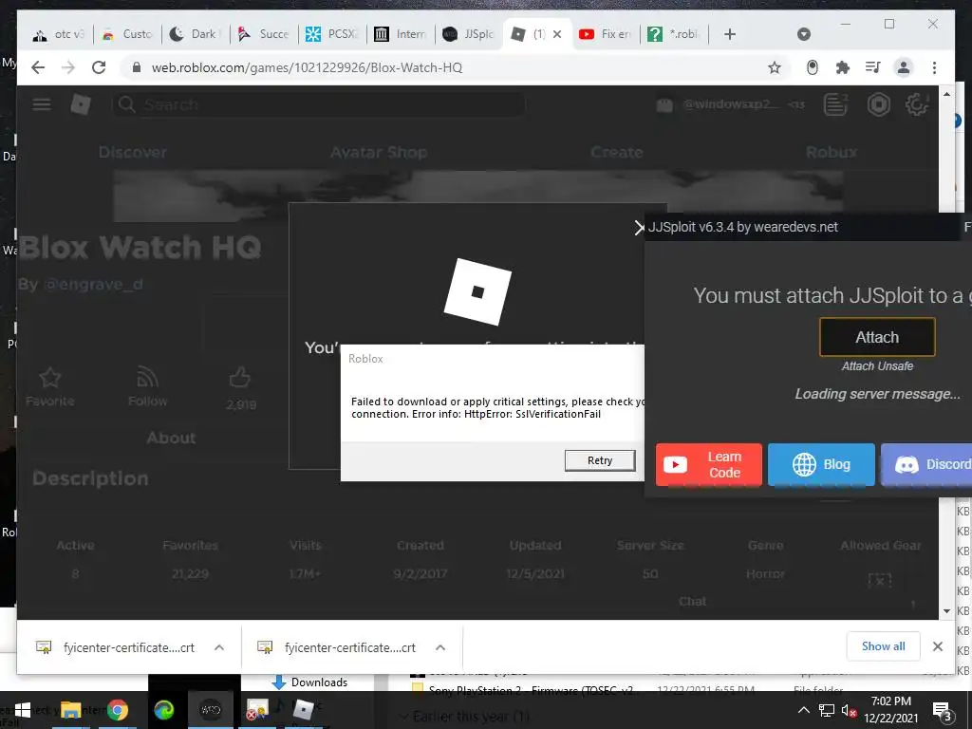
Task: Click the page scrollbar down arrow
Action: pyautogui.click(x=946, y=610)
